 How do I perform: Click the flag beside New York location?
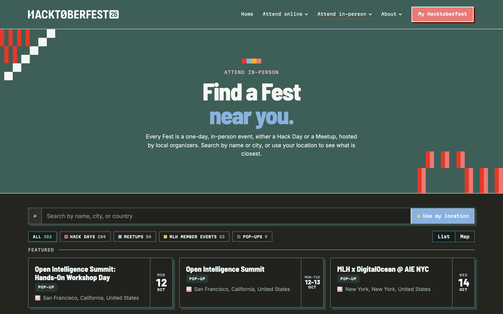pos(340,289)
